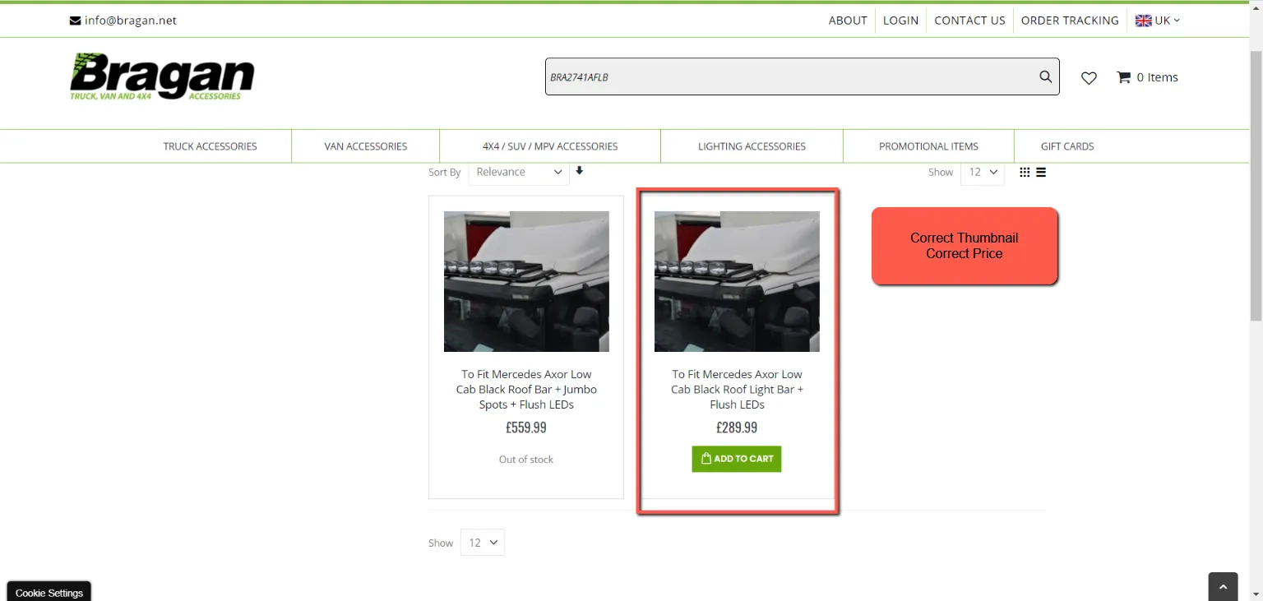Go to the About page
This screenshot has height=601, width=1263.
(x=848, y=21)
